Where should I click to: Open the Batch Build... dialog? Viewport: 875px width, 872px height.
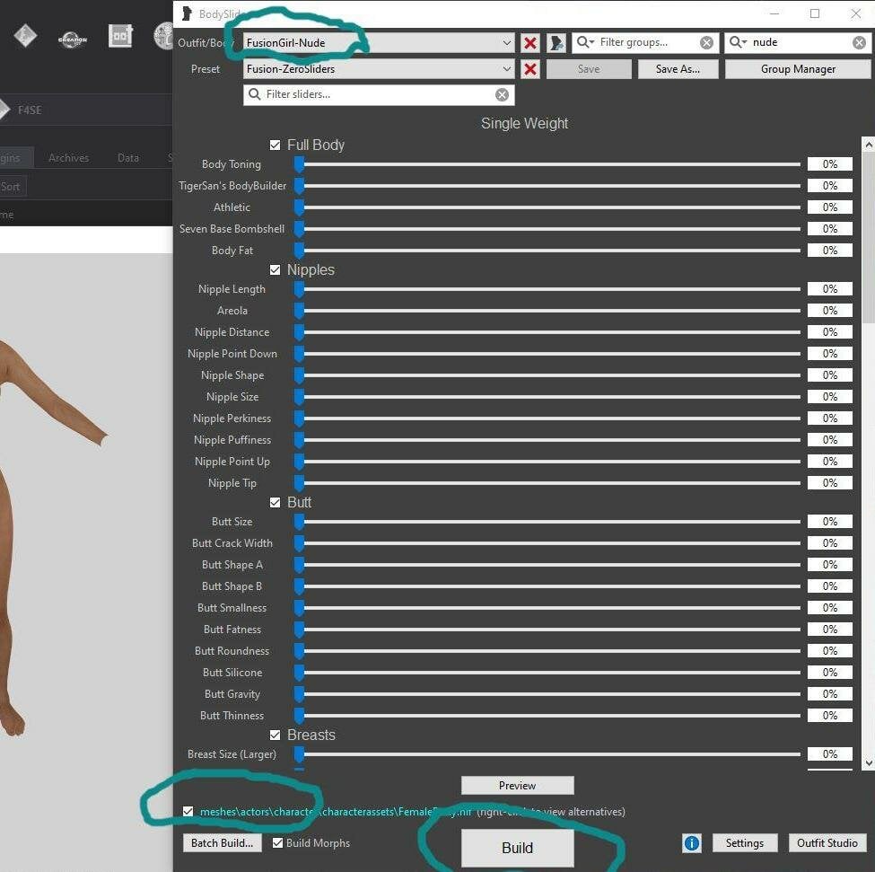(x=222, y=843)
